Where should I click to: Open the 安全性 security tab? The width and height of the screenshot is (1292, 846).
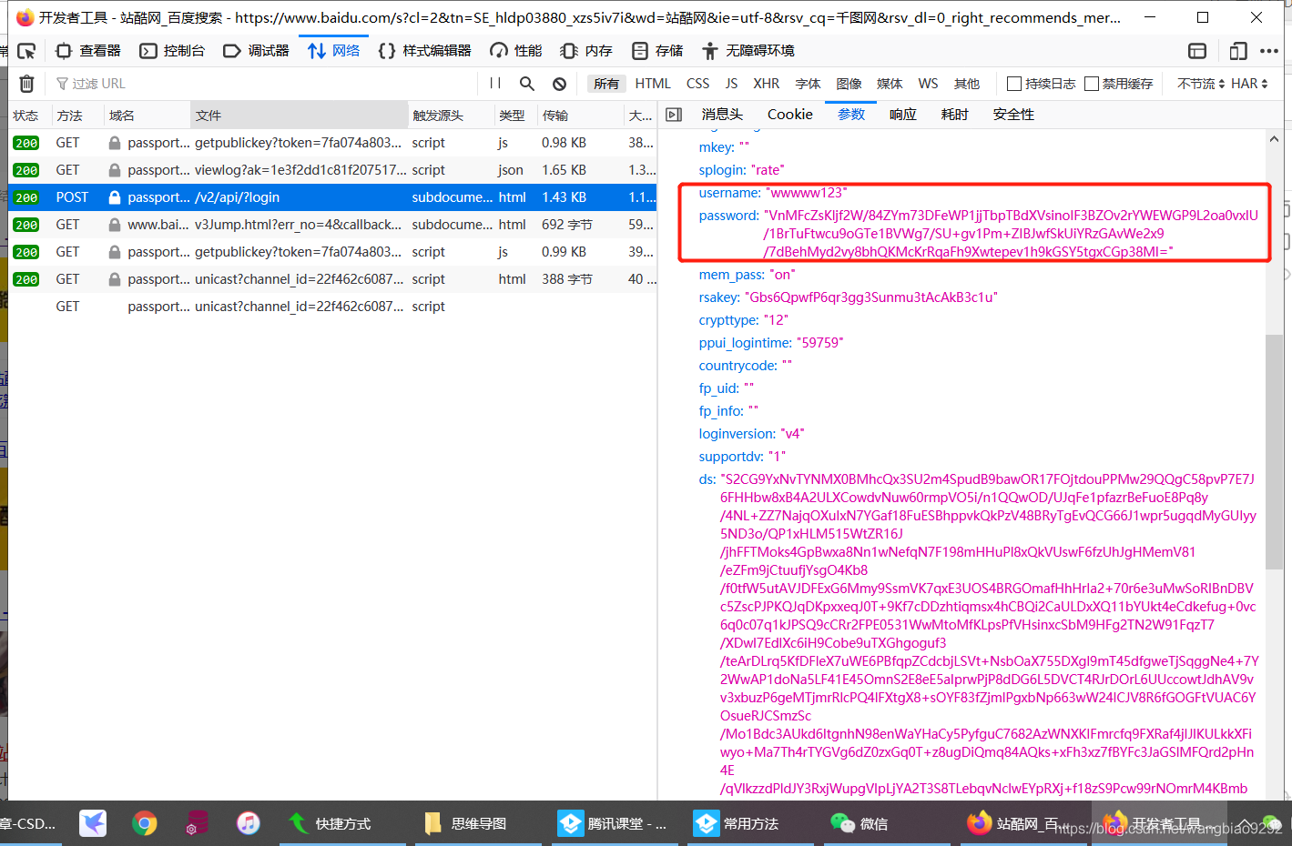coord(1013,115)
